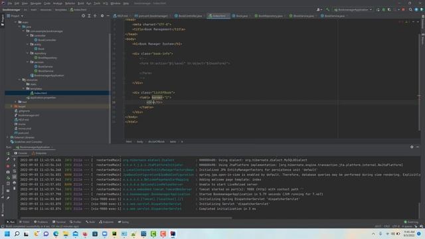Open the Profiler tool window button

75,222
